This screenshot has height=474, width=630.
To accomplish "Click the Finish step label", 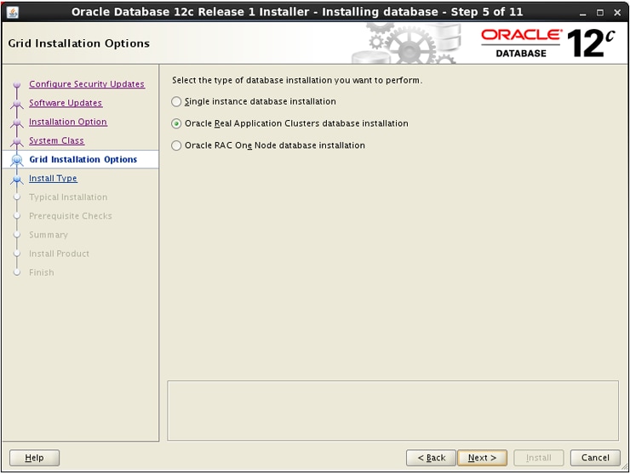I will [42, 273].
